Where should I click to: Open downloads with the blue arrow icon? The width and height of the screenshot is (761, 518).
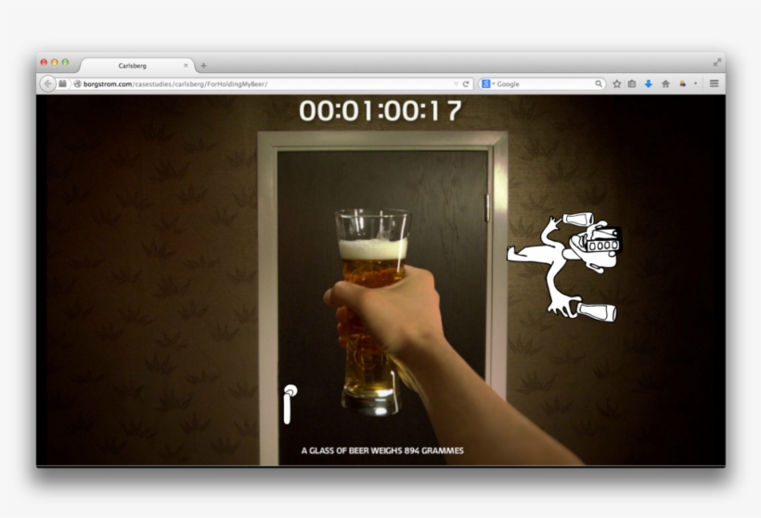coord(649,83)
